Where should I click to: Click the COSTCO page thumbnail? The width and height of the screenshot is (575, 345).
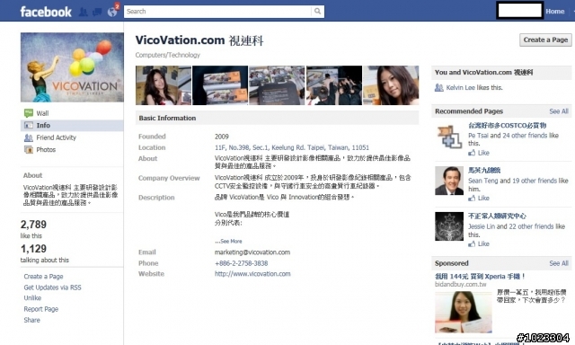[449, 137]
